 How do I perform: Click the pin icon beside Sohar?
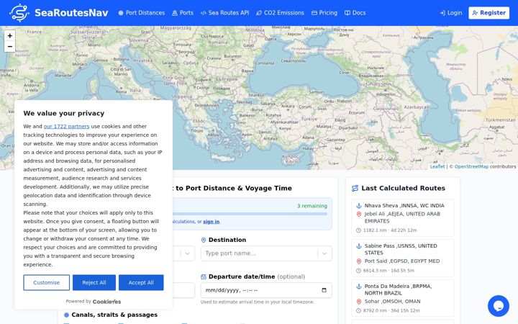[359, 302]
